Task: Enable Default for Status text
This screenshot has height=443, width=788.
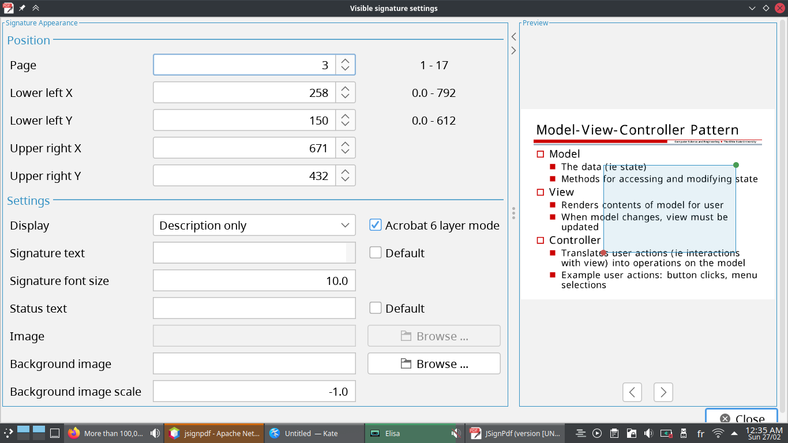Action: click(376, 308)
